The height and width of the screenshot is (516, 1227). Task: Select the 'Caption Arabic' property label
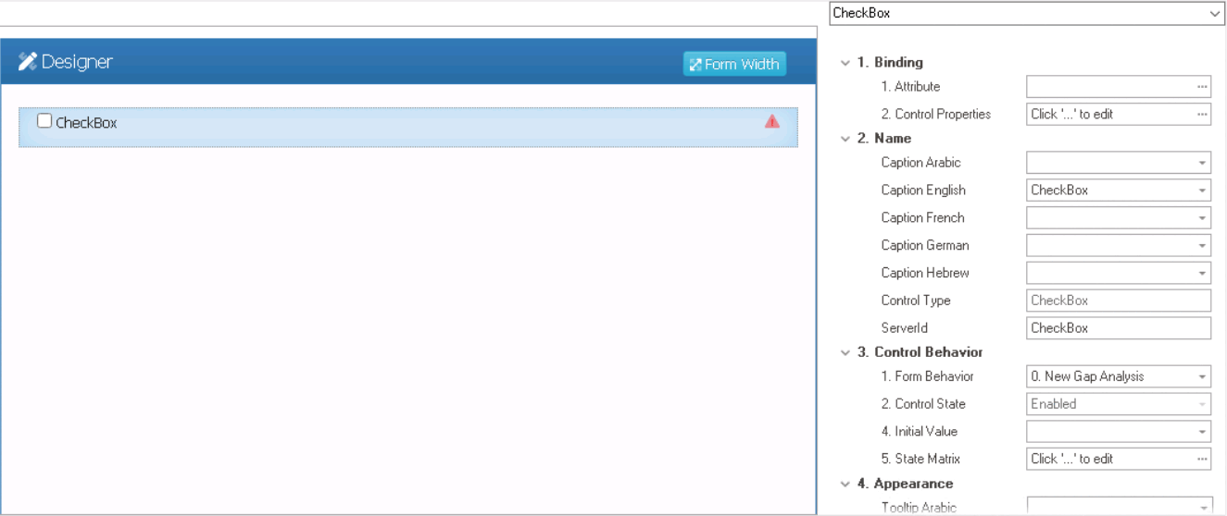click(x=920, y=163)
